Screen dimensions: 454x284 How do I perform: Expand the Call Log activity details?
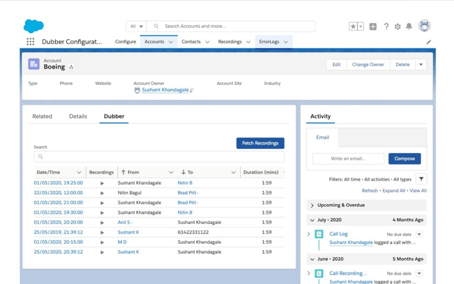(x=309, y=234)
